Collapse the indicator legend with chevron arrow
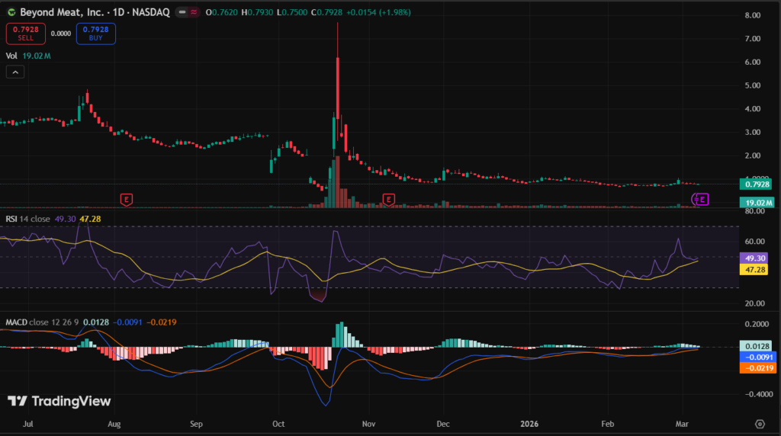781x436 pixels. 15,72
